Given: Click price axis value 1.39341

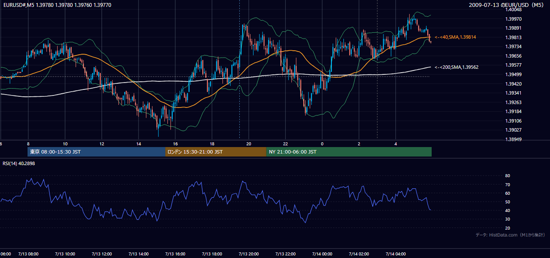Looking at the screenshot, I should click(x=513, y=93).
